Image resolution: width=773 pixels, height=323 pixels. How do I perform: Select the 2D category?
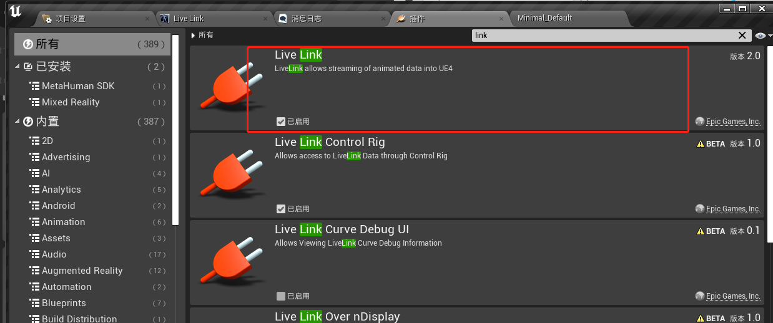click(x=94, y=141)
